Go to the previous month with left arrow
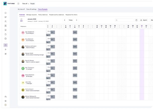The height and width of the screenshot is (109, 153). [x=65, y=20]
